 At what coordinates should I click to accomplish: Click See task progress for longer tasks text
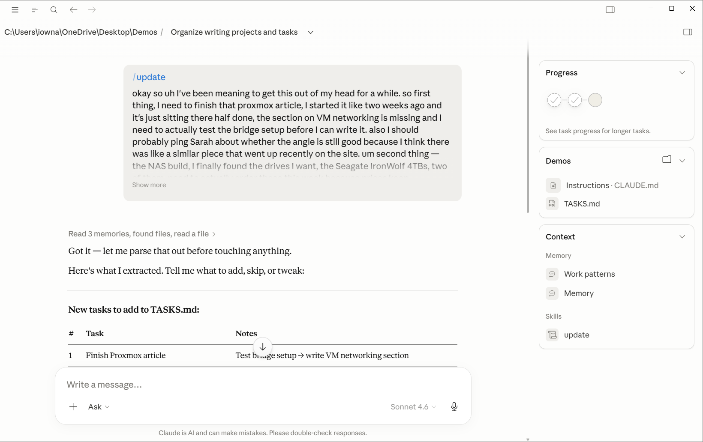click(598, 131)
